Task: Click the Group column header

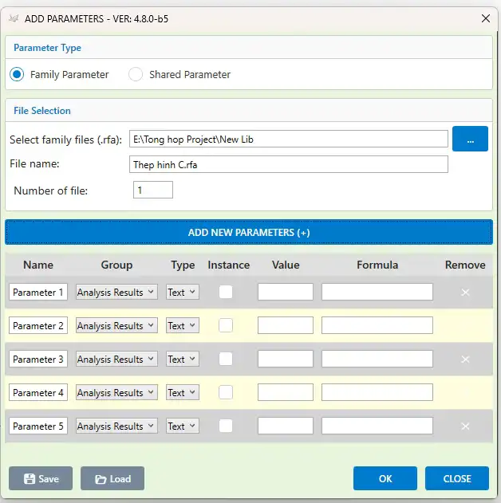Action: (x=116, y=265)
